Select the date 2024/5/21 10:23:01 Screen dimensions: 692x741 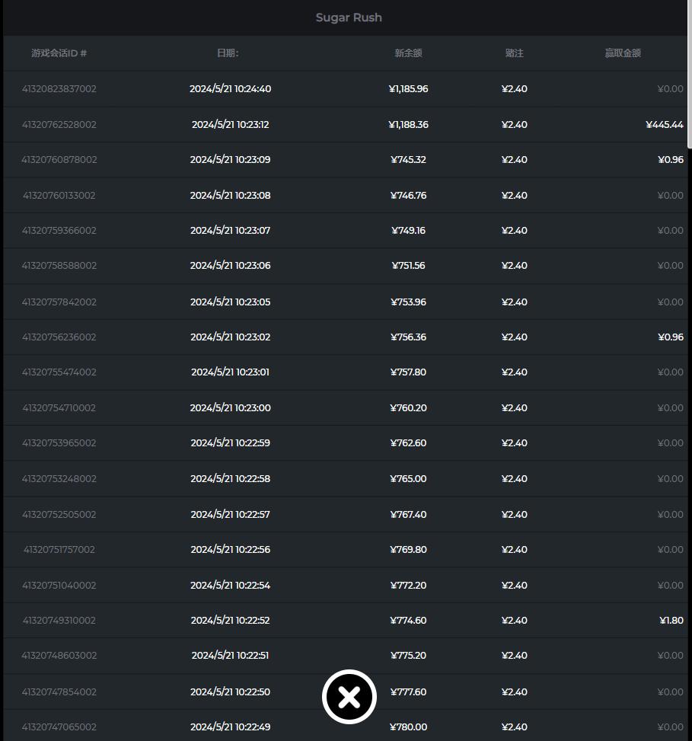[x=231, y=372]
